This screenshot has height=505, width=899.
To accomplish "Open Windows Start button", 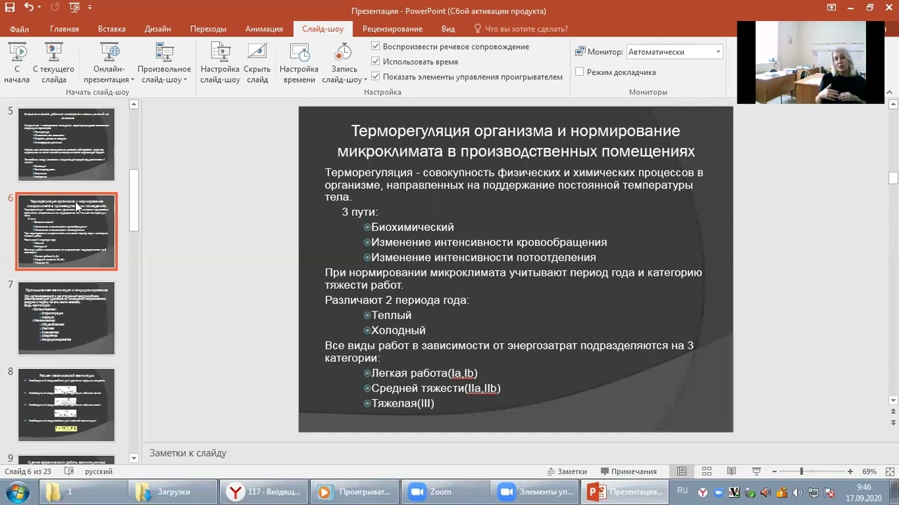I will (x=17, y=492).
